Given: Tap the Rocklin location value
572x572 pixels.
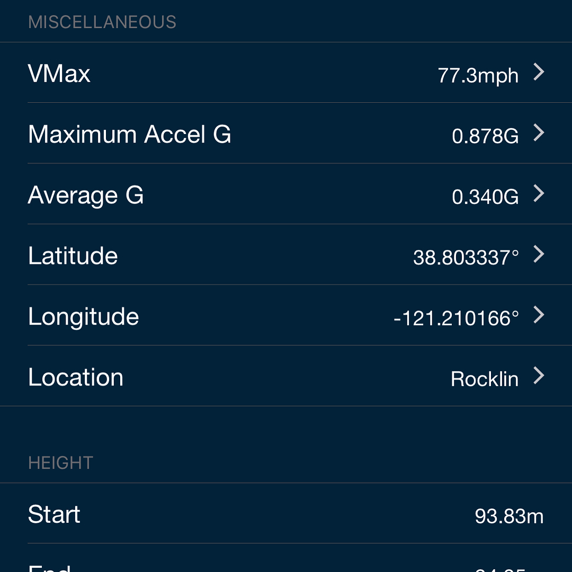Looking at the screenshot, I should pyautogui.click(x=485, y=379).
